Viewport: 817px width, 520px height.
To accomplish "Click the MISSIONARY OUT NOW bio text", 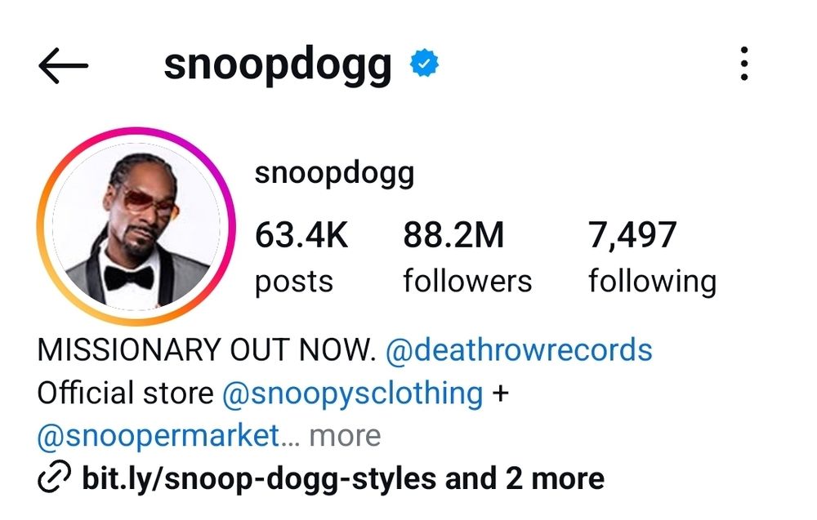I will (207, 349).
